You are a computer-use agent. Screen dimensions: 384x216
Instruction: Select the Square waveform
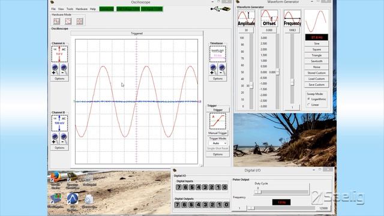click(x=316, y=49)
